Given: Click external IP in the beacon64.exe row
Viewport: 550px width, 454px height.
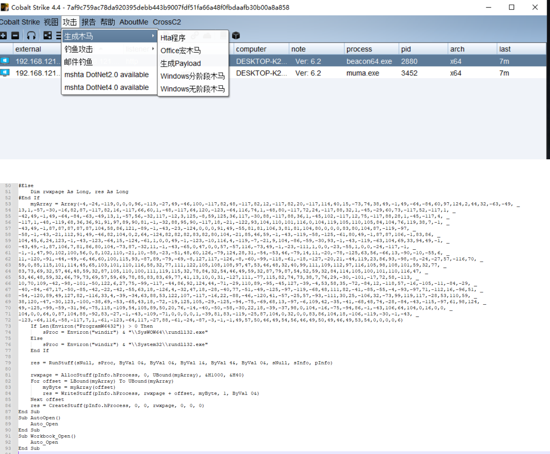Looking at the screenshot, I should [37, 61].
